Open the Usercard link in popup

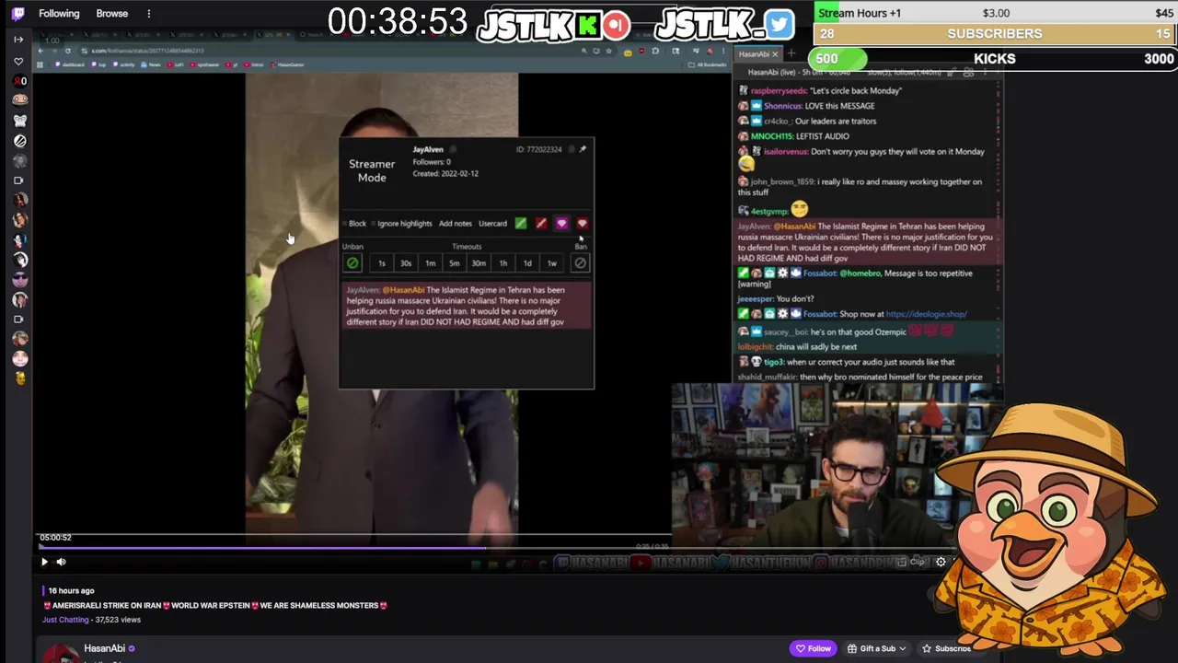(492, 224)
